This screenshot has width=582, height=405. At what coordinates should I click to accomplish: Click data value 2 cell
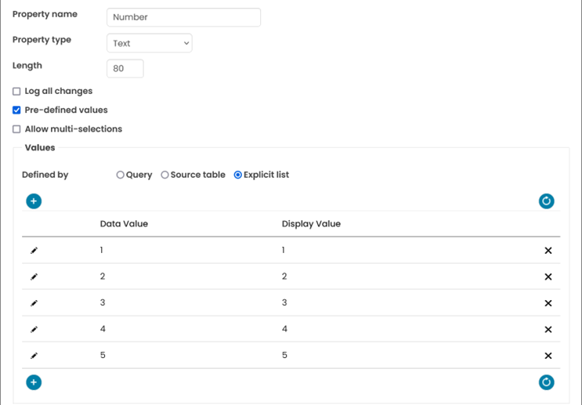[103, 277]
